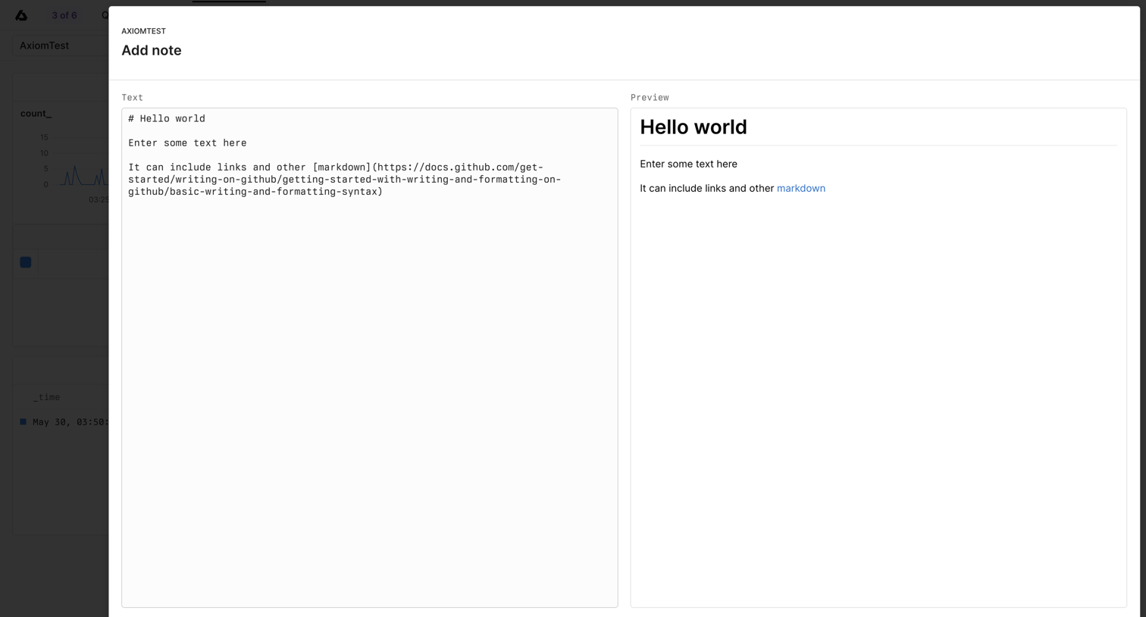Click the "Text" label above the editor
Image resolution: width=1146 pixels, height=617 pixels.
132,98
